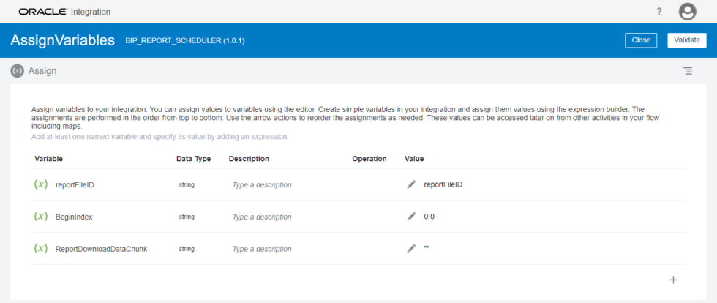Select the ReportDownloadDataChunk variable name

tap(102, 249)
